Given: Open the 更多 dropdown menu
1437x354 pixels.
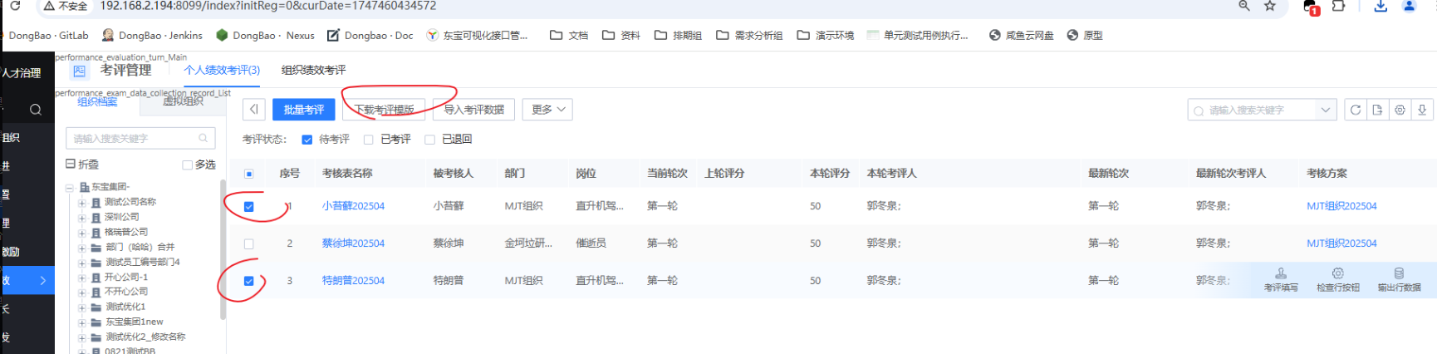Looking at the screenshot, I should (x=548, y=110).
